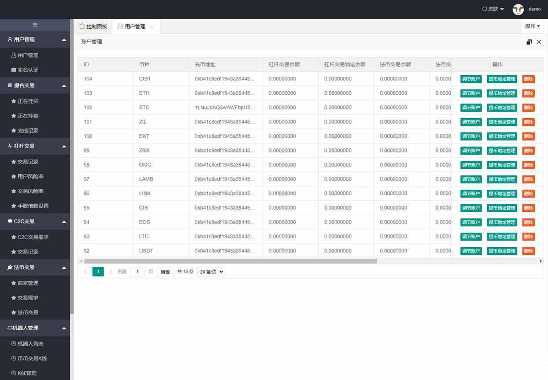548x380 pixels.
Task: Open 正在挂买 under 撮合交易
Action: coord(28,101)
